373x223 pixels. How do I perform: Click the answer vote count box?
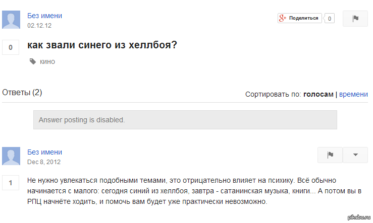pos(11,184)
